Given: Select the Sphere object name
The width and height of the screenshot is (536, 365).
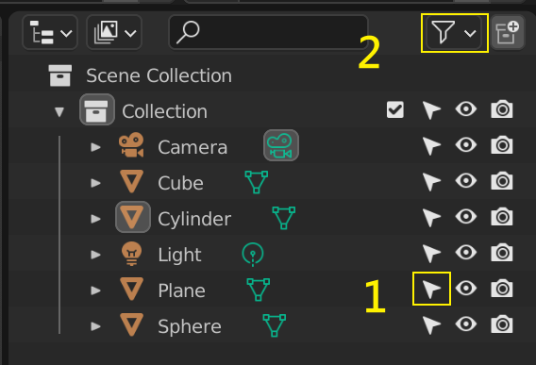Looking at the screenshot, I should [x=190, y=326].
